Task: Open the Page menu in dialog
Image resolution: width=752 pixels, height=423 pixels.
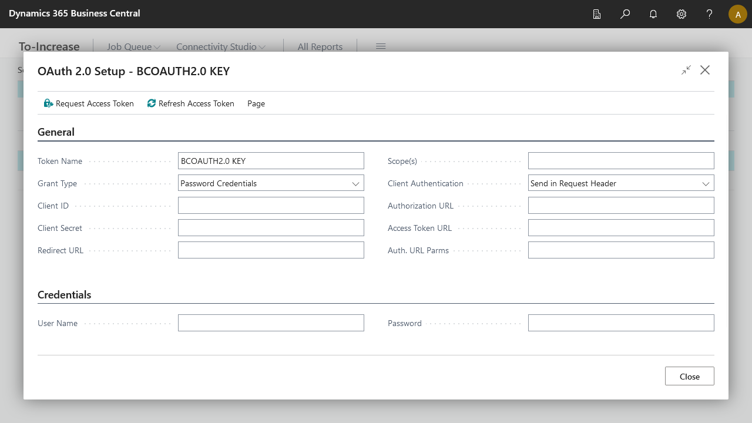Action: click(x=256, y=103)
